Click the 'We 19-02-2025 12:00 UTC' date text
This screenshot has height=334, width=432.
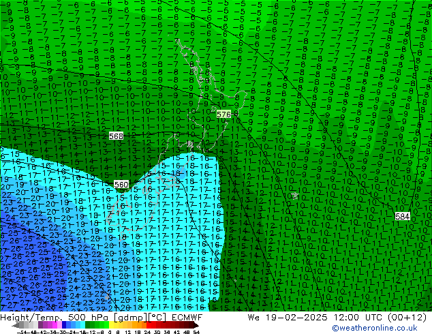tap(315, 318)
